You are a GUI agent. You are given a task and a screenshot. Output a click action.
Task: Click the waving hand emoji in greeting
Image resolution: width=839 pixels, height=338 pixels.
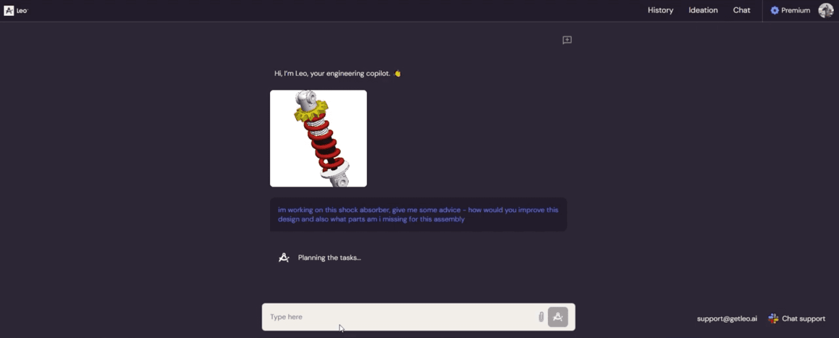(397, 73)
